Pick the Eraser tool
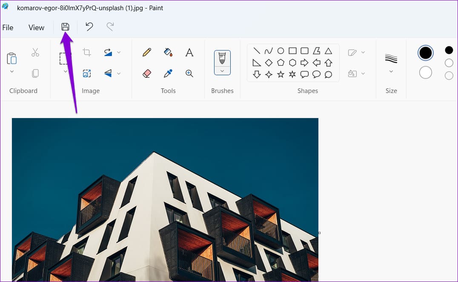The height and width of the screenshot is (282, 458). click(147, 73)
